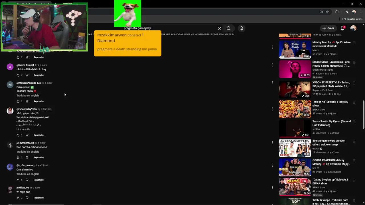
Task: Open Chrome three-dot menu
Action: click(x=361, y=12)
